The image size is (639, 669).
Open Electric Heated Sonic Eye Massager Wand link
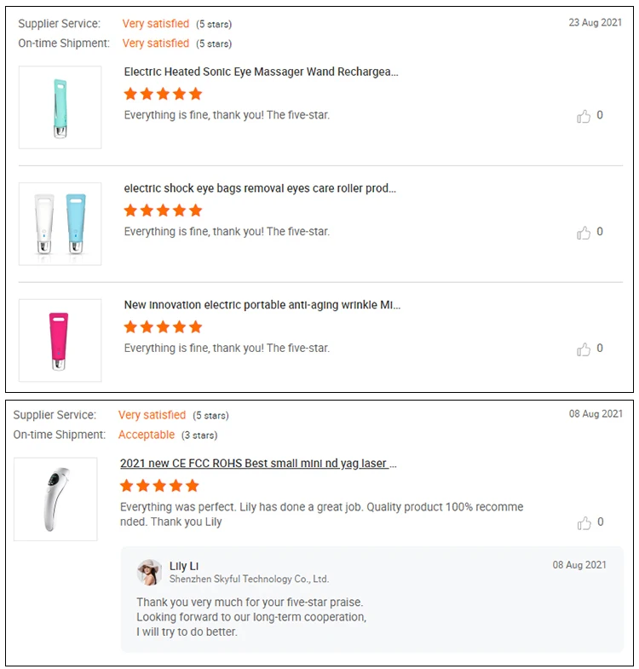tap(261, 72)
